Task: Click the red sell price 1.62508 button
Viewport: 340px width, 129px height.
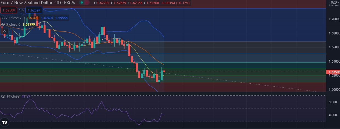Action: (9, 10)
